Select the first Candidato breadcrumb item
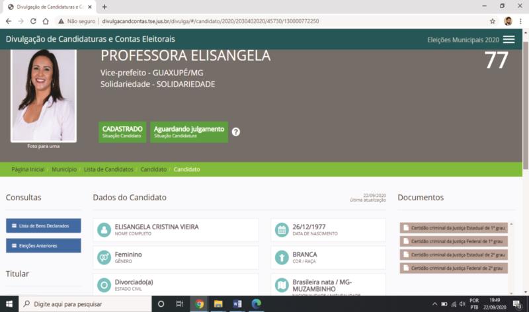This screenshot has width=529, height=312. click(x=153, y=169)
